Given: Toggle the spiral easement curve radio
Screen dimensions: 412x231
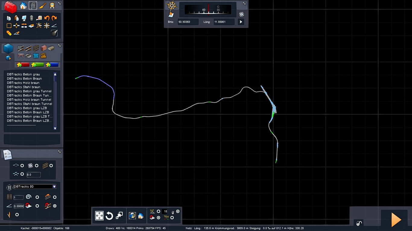Looking at the screenshot, I should pos(37,197).
